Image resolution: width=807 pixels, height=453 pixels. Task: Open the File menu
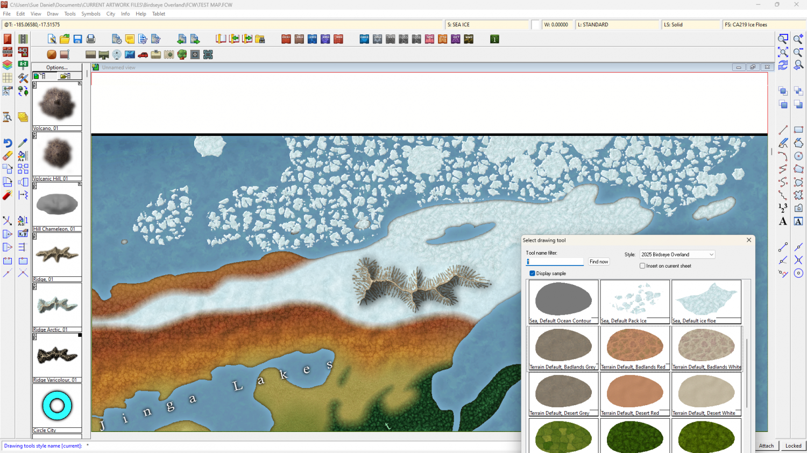point(6,14)
